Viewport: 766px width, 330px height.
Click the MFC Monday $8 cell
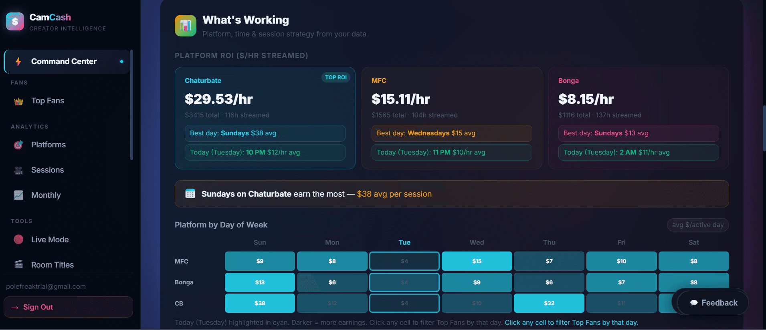click(x=332, y=261)
